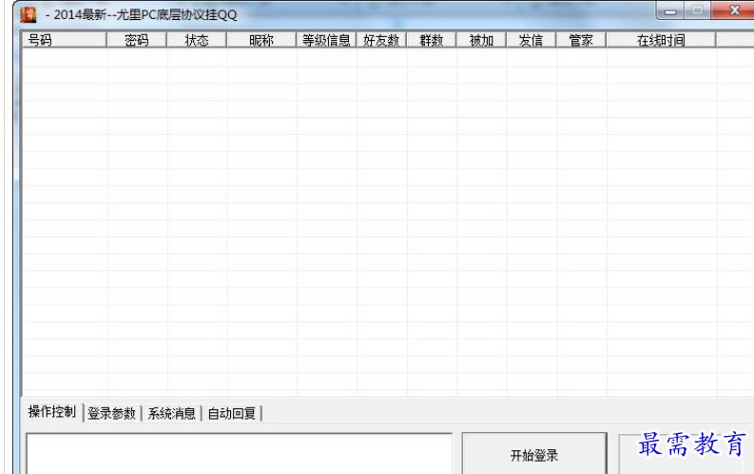Sort by 密码 column header

click(137, 40)
